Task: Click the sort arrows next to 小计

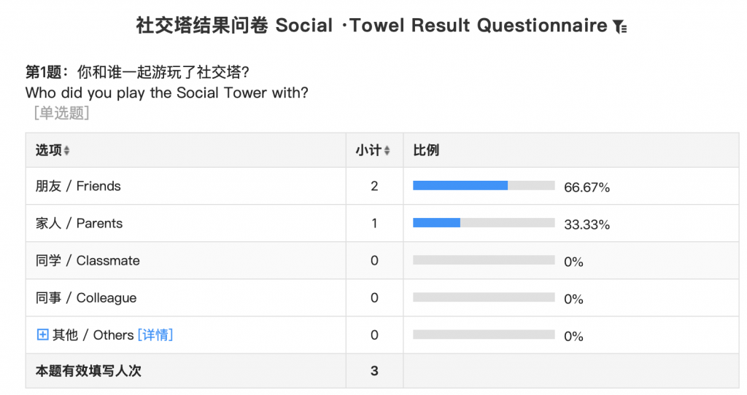Action: coord(387,151)
